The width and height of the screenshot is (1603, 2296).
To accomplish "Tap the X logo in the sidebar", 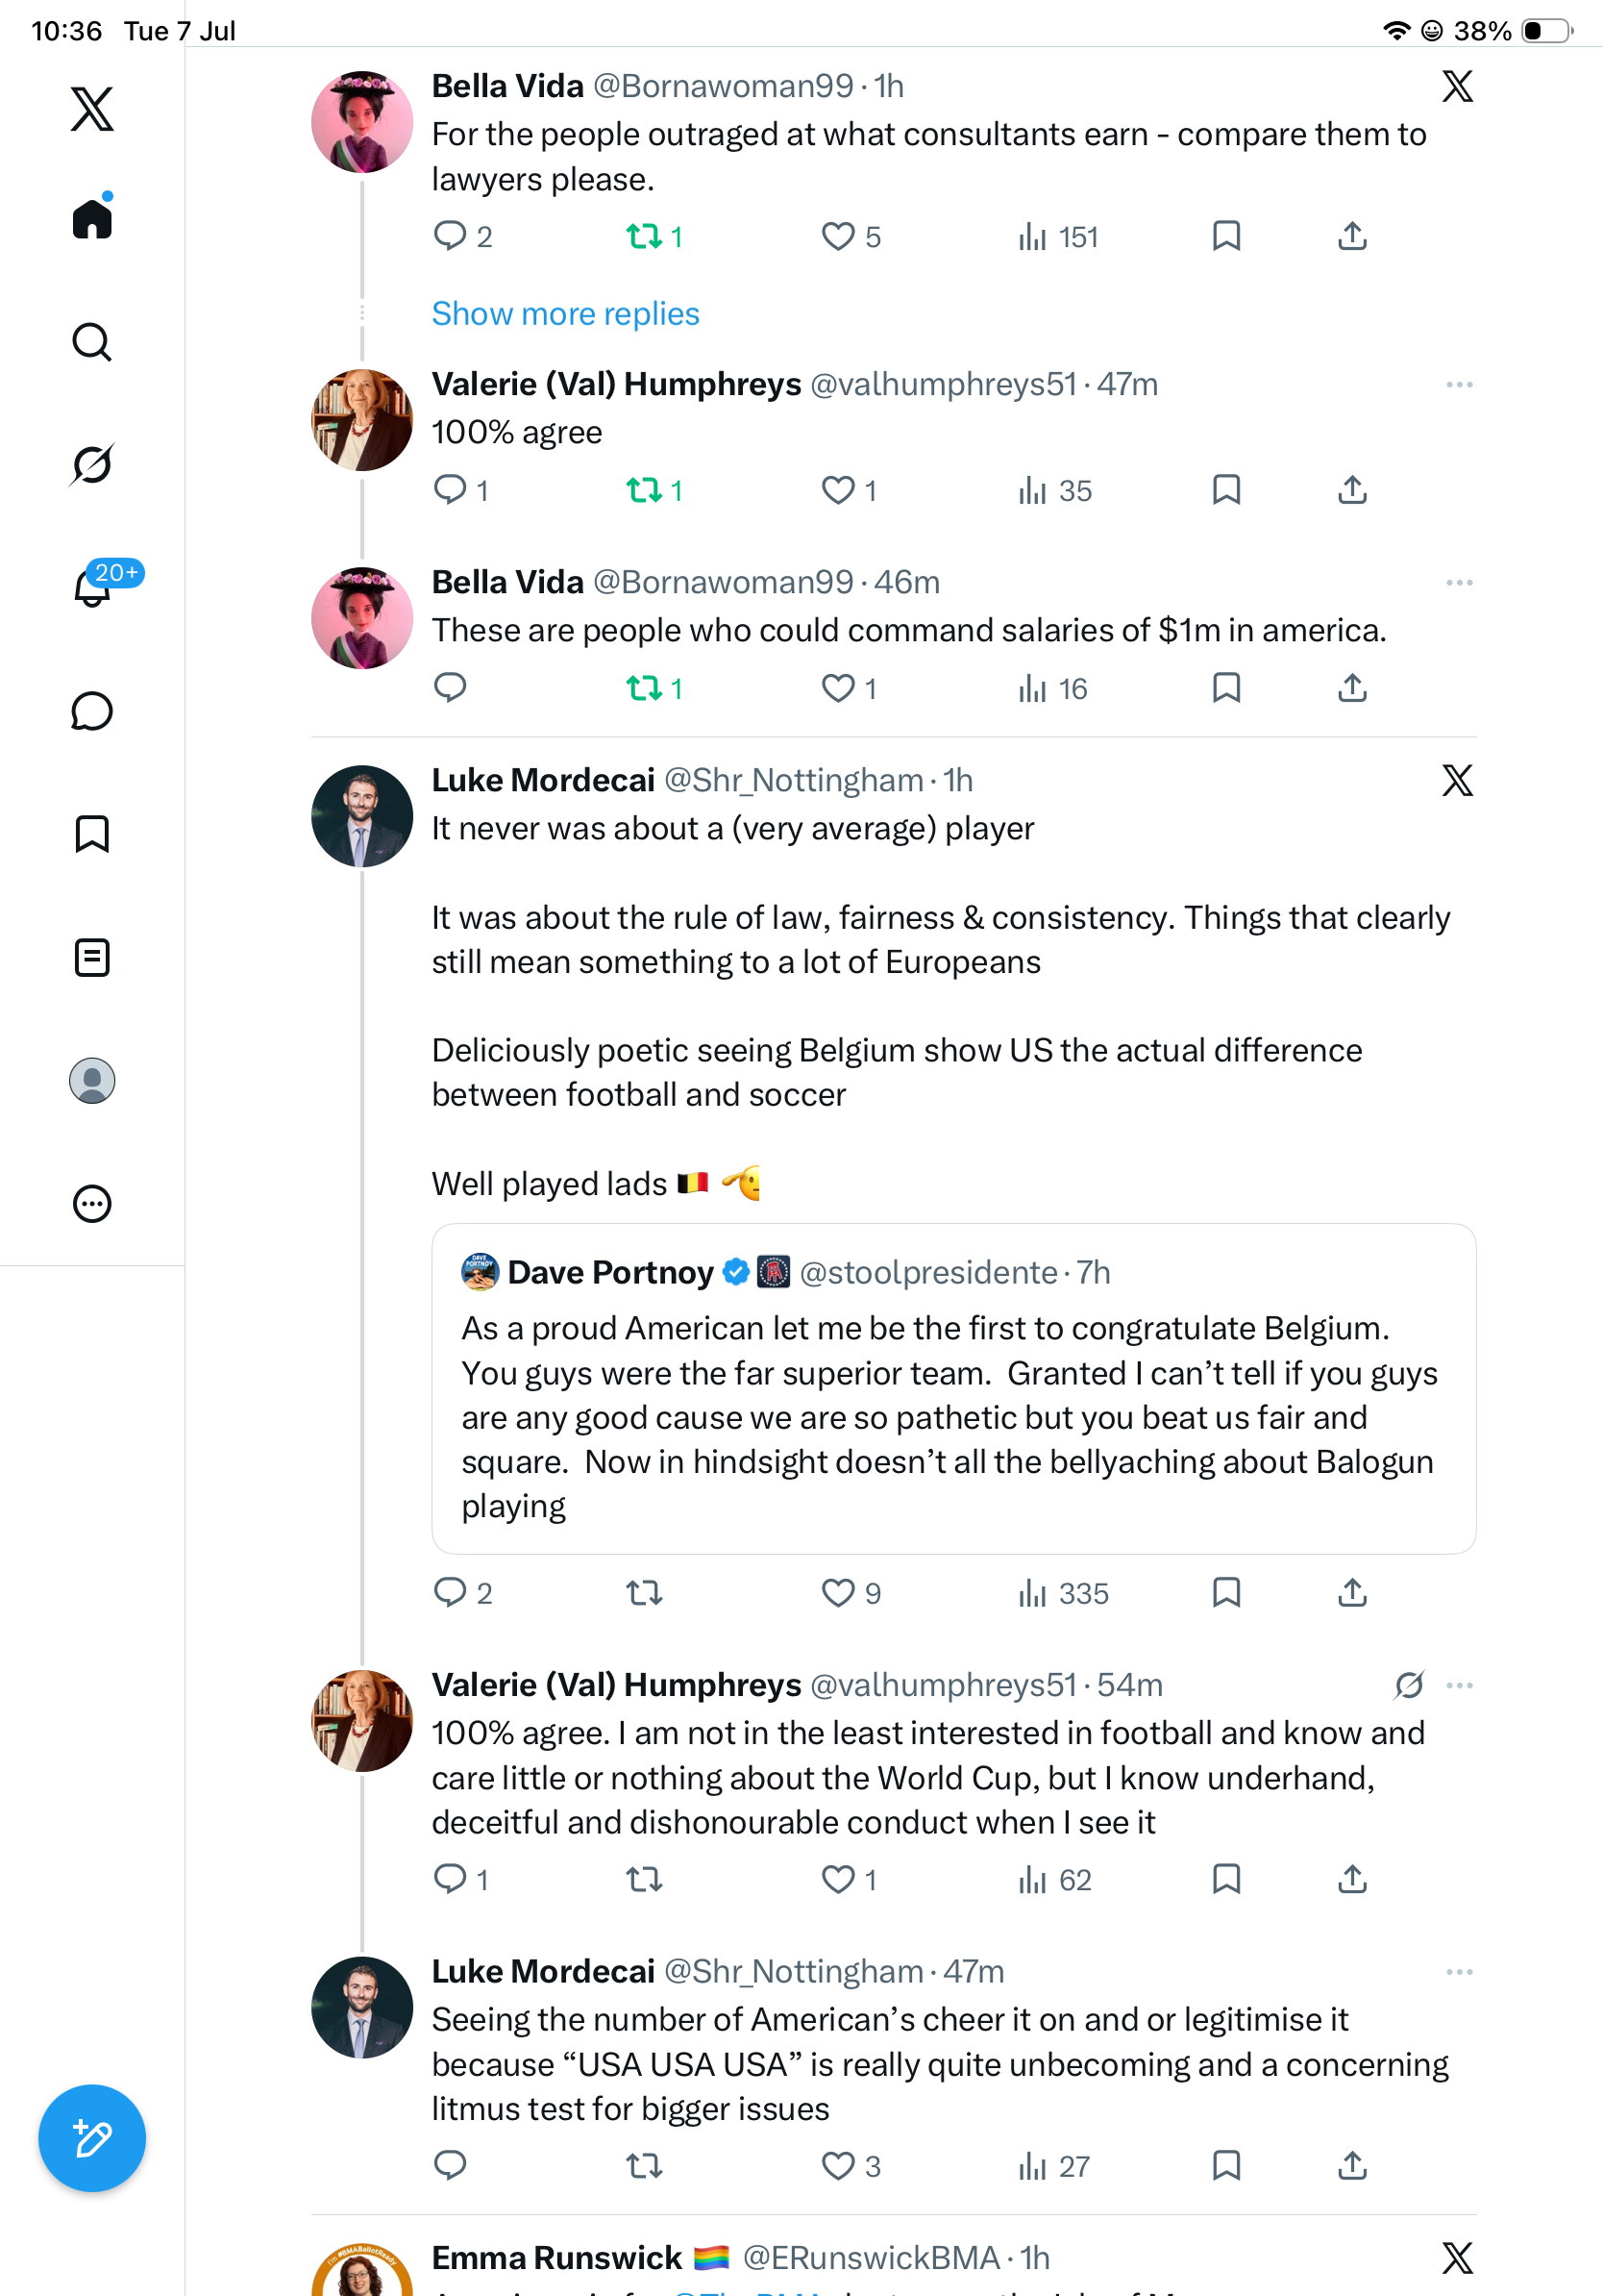I will [x=92, y=109].
